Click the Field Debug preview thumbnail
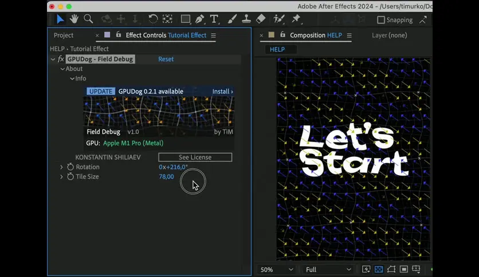This screenshot has height=277, width=479. tap(159, 112)
